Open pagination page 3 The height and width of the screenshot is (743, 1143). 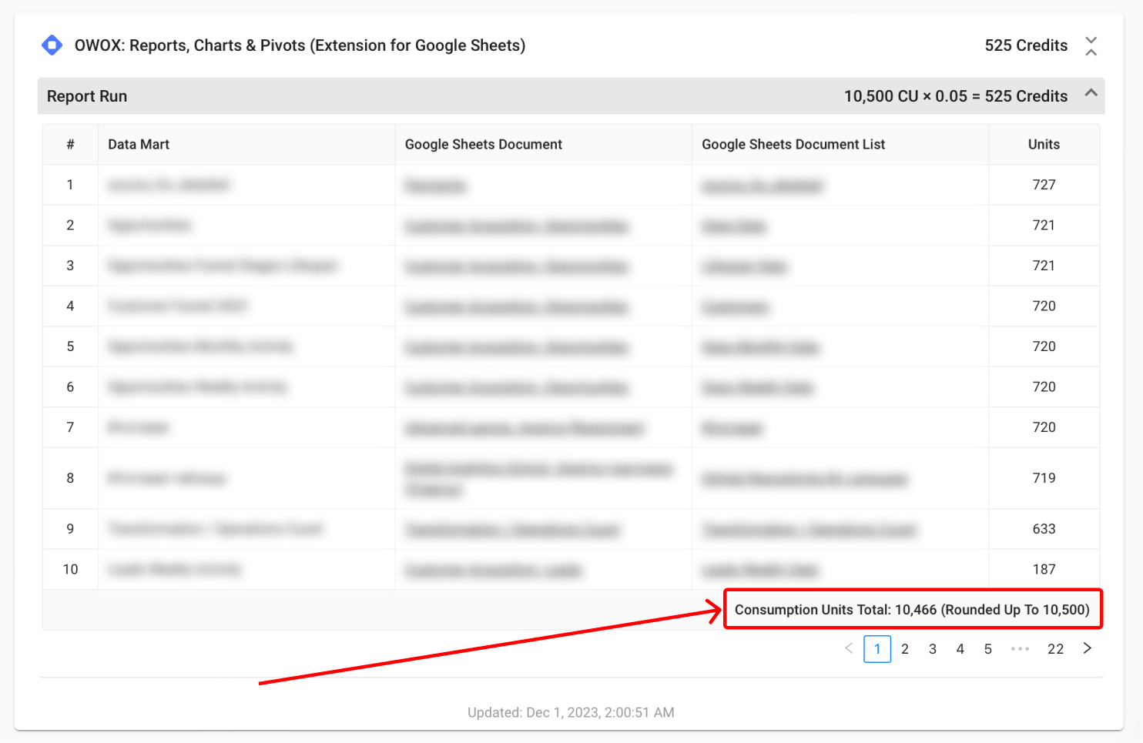(x=933, y=649)
